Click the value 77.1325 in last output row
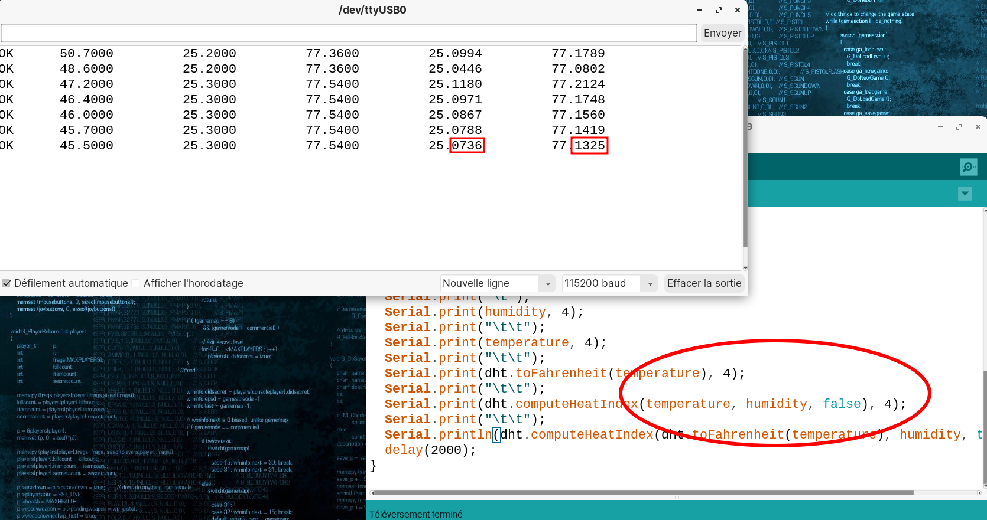 tap(579, 146)
